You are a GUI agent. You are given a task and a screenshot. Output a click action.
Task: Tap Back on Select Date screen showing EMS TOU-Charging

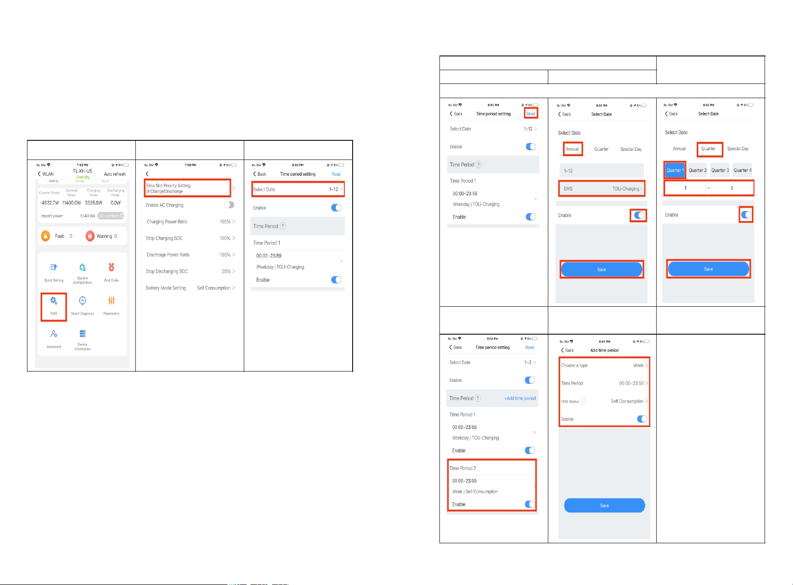[x=564, y=114]
